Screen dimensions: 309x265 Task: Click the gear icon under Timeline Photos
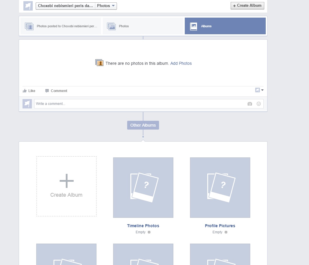tap(149, 232)
